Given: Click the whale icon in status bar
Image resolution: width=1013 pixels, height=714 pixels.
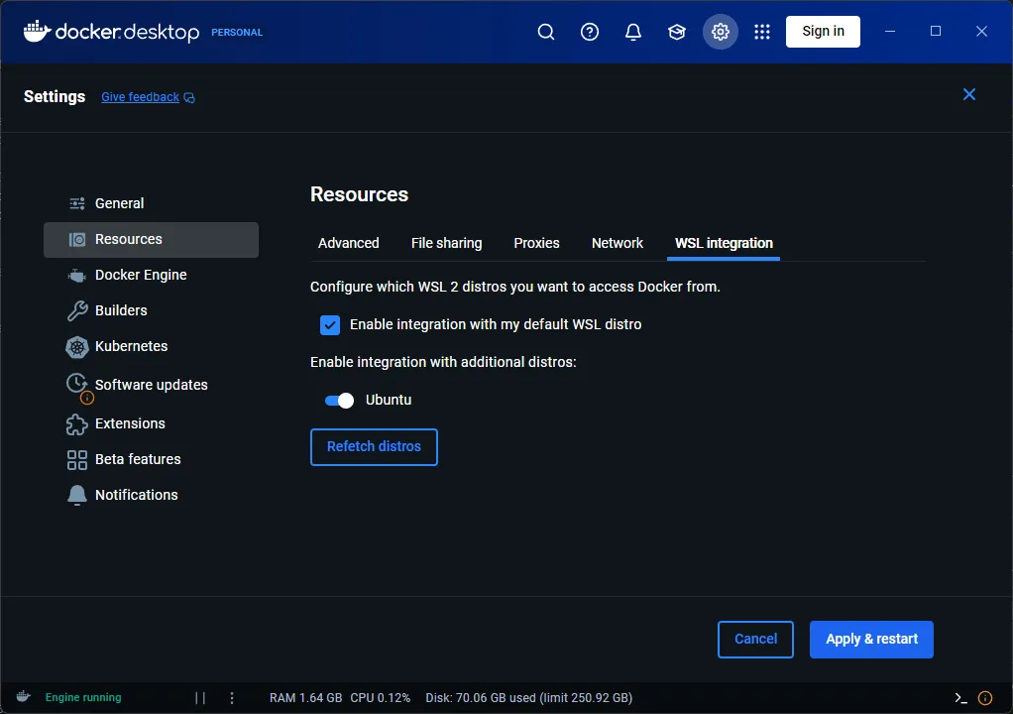Looking at the screenshot, I should click(23, 696).
